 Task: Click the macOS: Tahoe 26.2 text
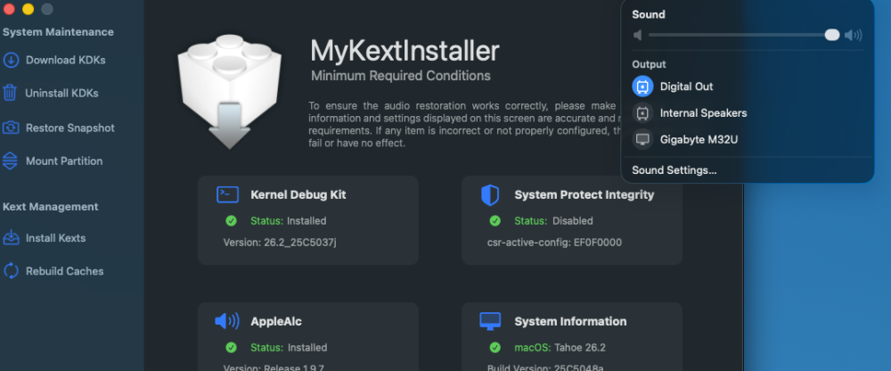(x=560, y=347)
